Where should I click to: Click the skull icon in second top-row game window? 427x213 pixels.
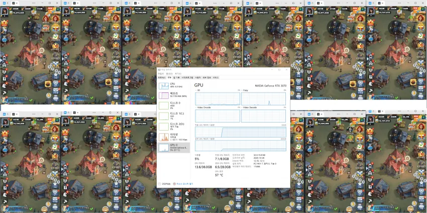(65, 57)
